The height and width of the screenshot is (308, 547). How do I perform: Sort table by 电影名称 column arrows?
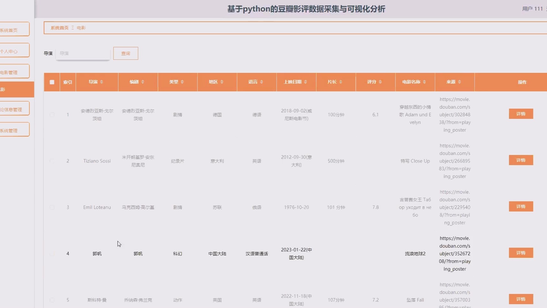tap(424, 82)
